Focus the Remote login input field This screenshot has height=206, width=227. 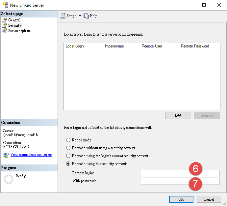(180, 173)
